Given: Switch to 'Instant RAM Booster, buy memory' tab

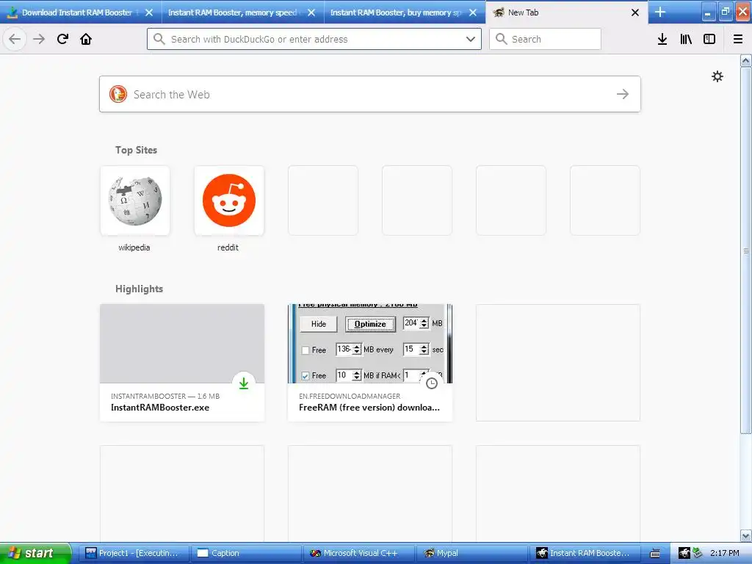Looking at the screenshot, I should [405, 12].
